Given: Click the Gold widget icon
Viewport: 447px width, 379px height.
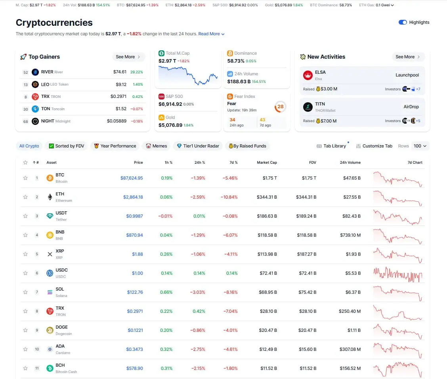Looking at the screenshot, I should coord(161,117).
